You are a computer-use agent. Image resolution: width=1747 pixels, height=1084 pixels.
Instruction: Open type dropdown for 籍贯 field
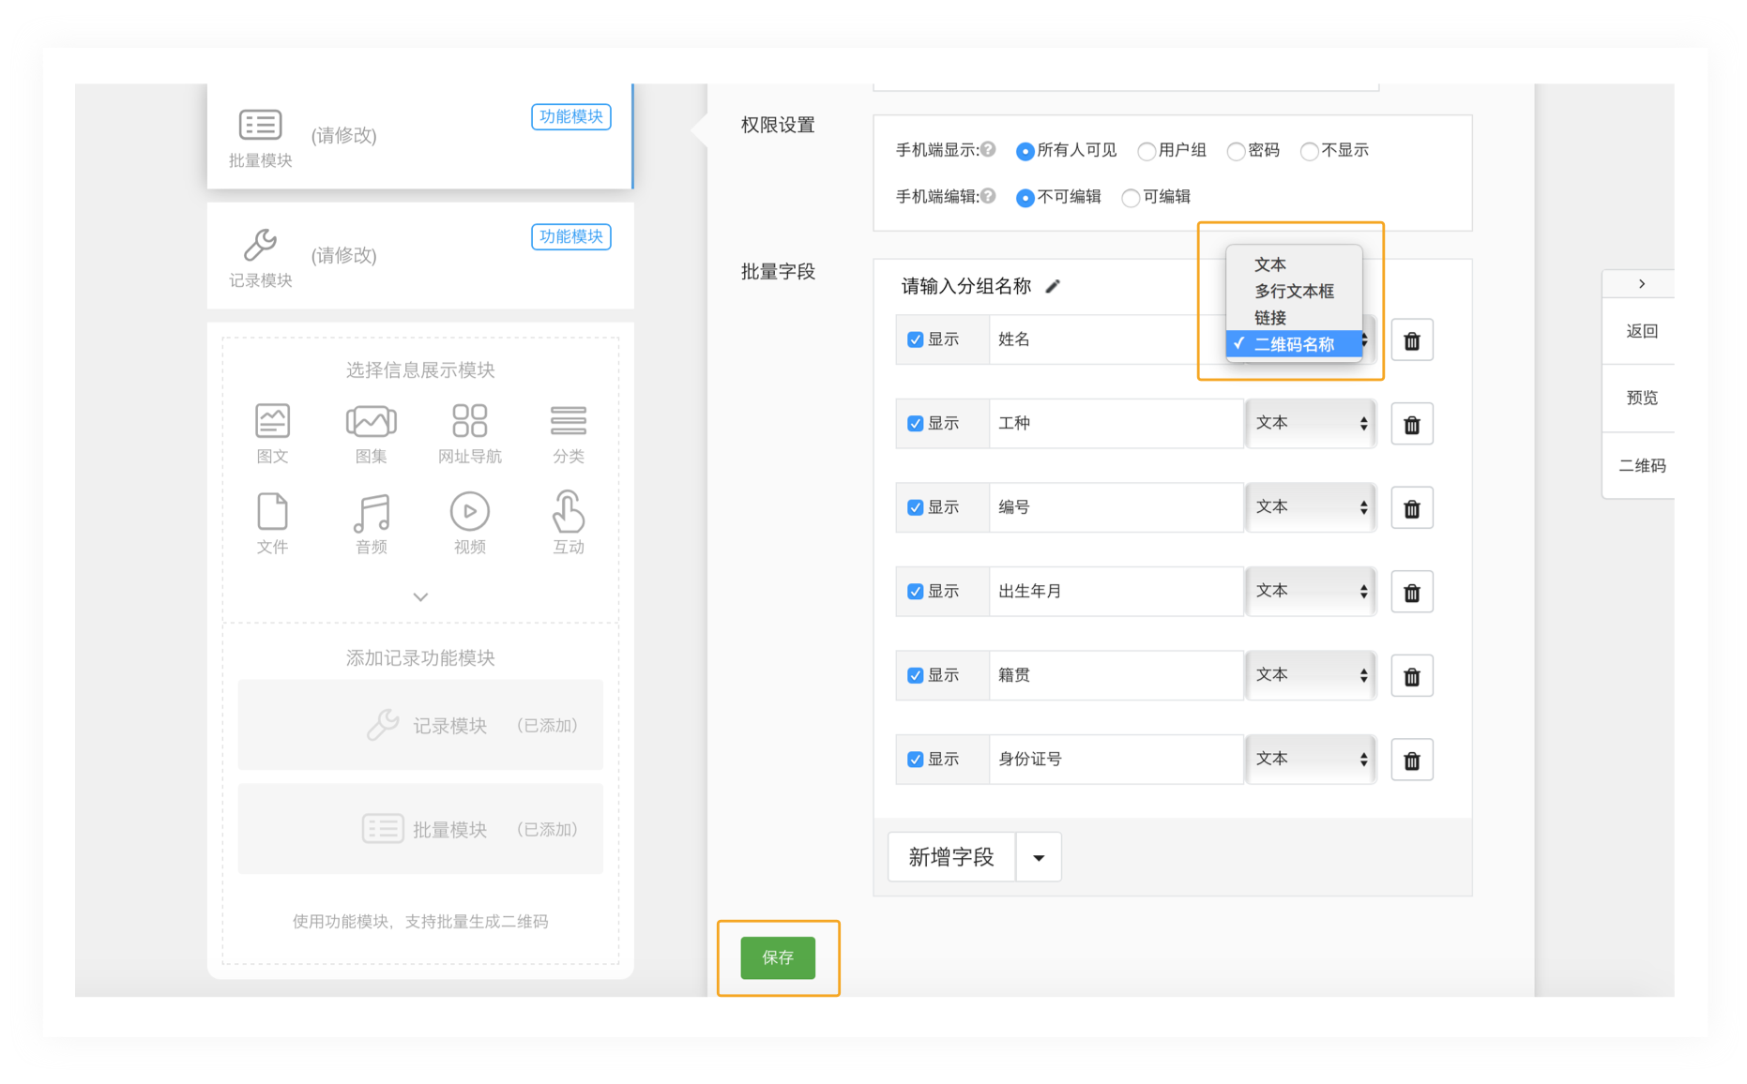point(1311,675)
